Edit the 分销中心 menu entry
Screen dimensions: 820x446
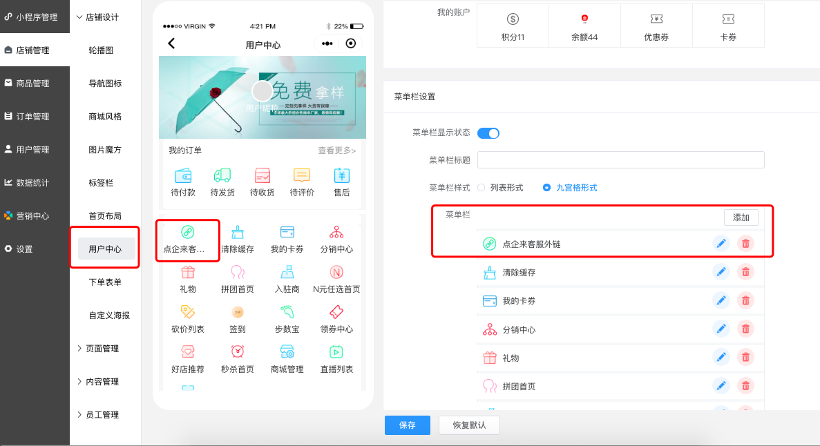721,329
